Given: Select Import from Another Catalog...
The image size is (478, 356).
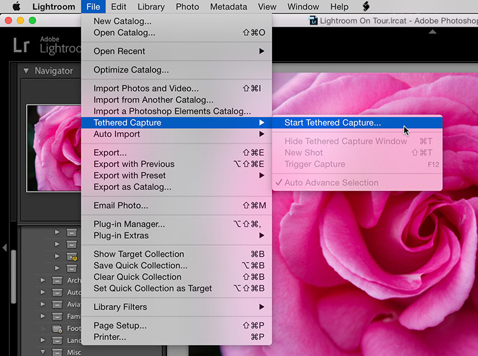Looking at the screenshot, I should point(177,100).
